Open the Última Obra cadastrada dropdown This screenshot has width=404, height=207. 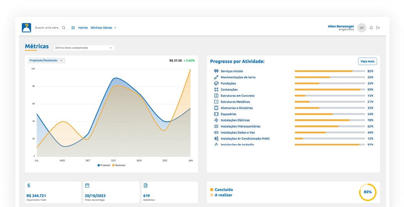coord(84,48)
